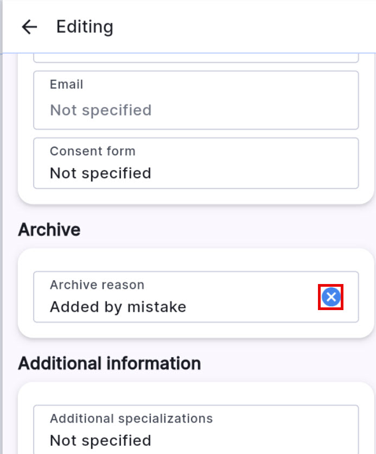Click the "Added by mistake" value text
This screenshot has height=454, width=376.
(118, 307)
